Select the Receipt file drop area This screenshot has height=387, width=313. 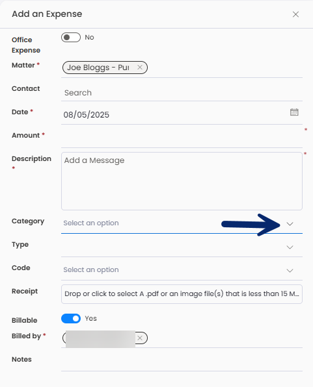(182, 294)
